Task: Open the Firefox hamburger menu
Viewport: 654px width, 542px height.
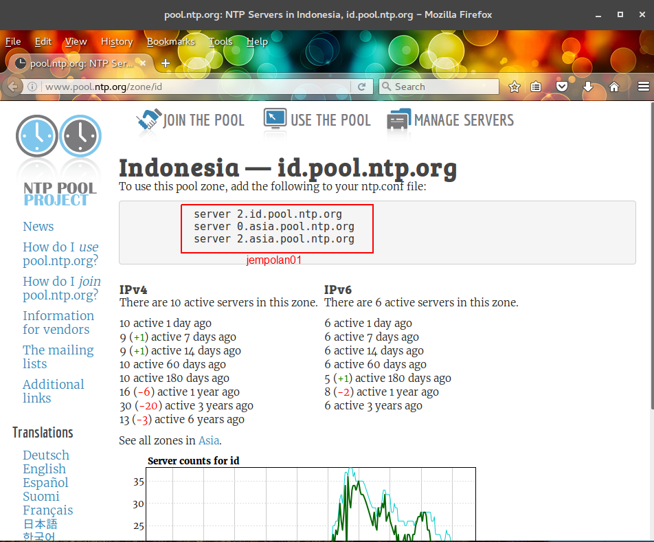Action: pos(644,87)
